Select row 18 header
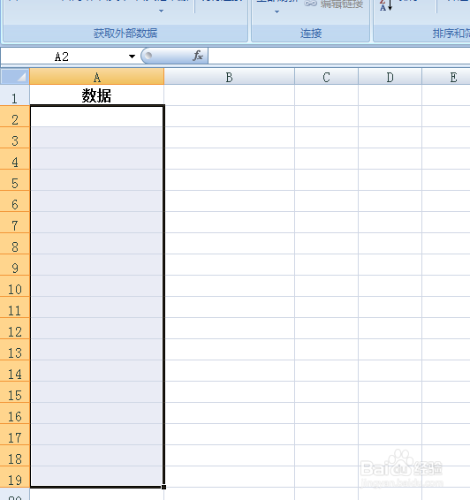The image size is (470, 500). click(15, 456)
